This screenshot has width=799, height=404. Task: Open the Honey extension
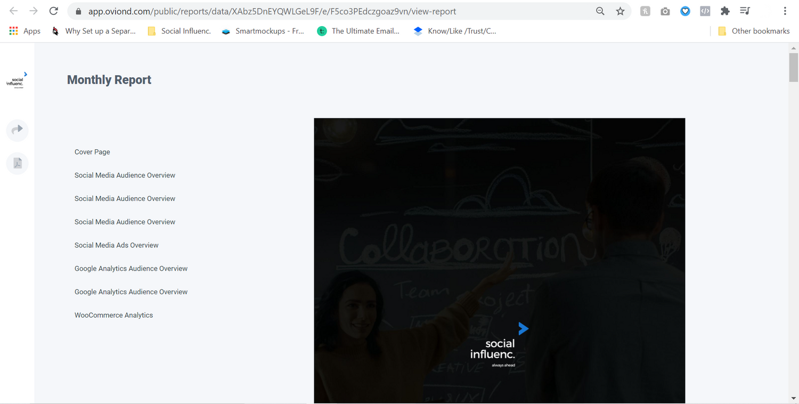645,11
